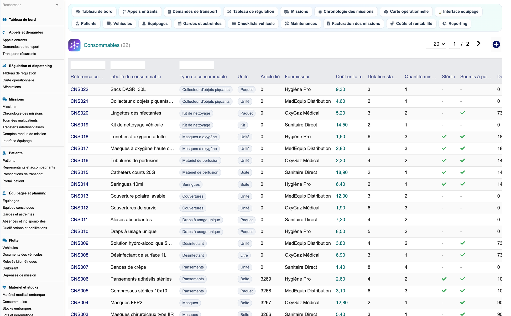The width and height of the screenshot is (511, 316).
Task: Select Consommables in the sidebar
Action: pyautogui.click(x=15, y=302)
